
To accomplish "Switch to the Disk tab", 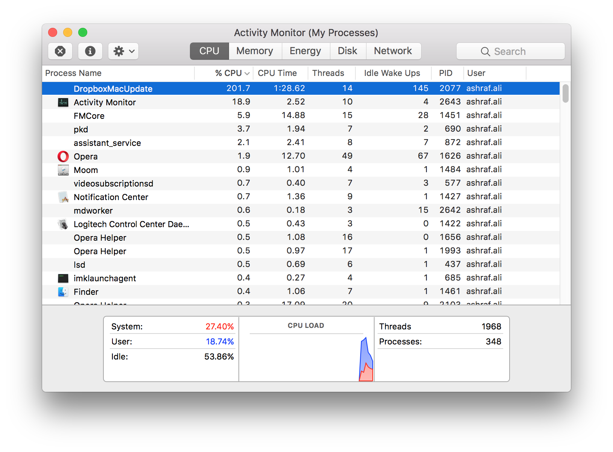I will pos(347,51).
